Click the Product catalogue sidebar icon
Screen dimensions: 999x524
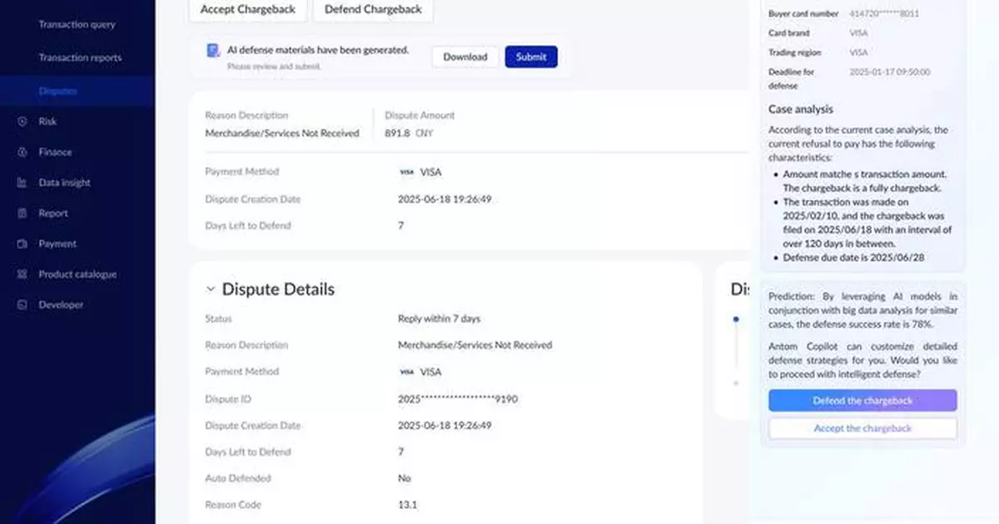(21, 274)
